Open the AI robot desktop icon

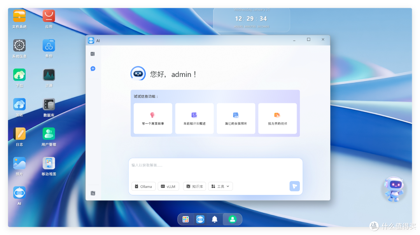(19, 193)
